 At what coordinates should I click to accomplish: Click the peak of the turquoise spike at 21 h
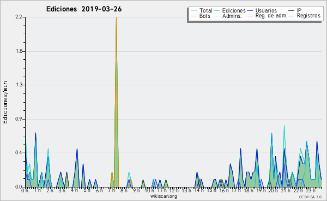tap(284, 125)
